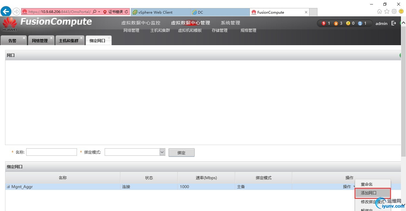Open the address bar dropdown arrow
Image resolution: width=406 pixels, height=211 pixels.
pos(99,12)
